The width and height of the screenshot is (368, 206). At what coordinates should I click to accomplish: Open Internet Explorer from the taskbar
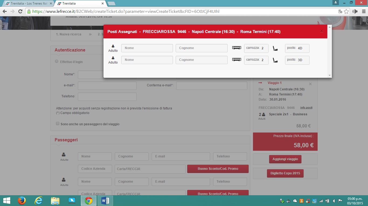(39, 201)
